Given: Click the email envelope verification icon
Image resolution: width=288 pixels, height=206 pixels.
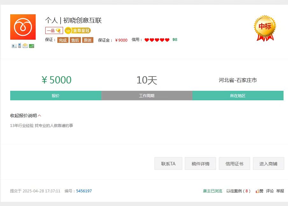Looking at the screenshot, I should [x=25, y=46].
